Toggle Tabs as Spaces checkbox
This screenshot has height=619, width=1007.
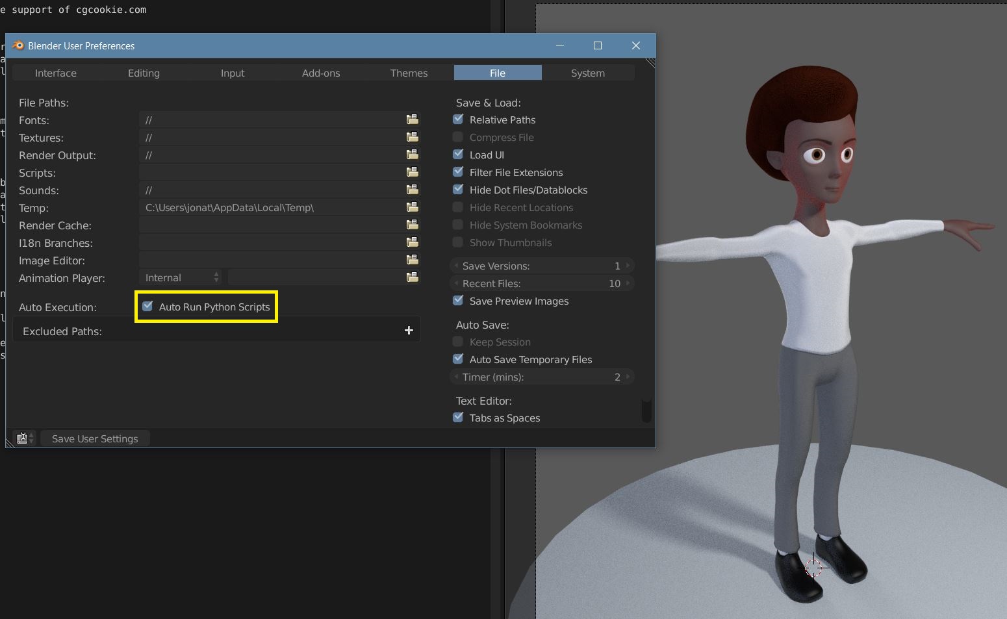click(458, 417)
